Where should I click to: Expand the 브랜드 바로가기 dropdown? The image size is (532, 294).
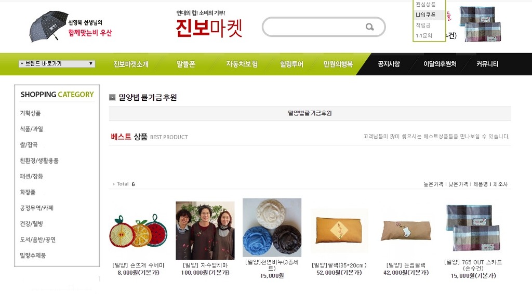coord(57,64)
